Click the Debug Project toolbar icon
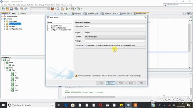This screenshot has width=193, height=108. click(73, 9)
